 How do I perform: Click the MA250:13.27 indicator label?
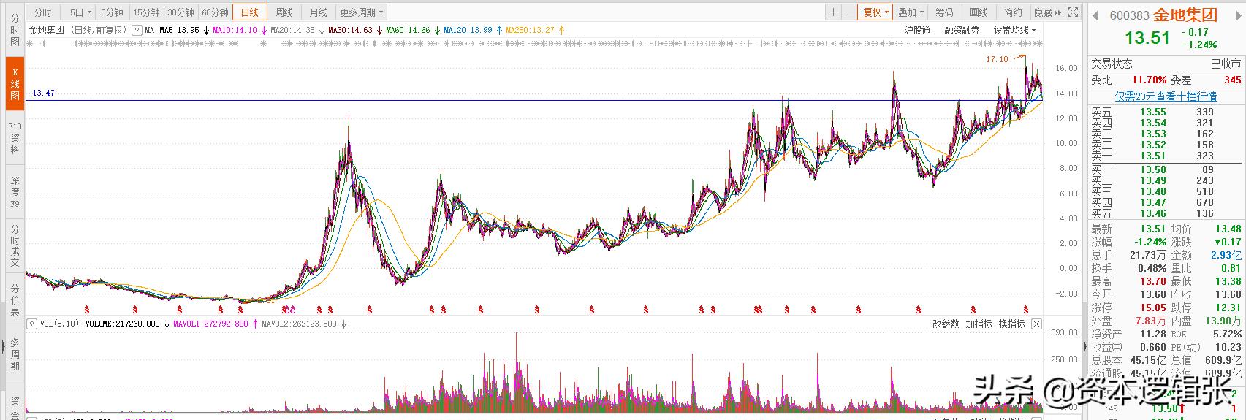point(530,31)
